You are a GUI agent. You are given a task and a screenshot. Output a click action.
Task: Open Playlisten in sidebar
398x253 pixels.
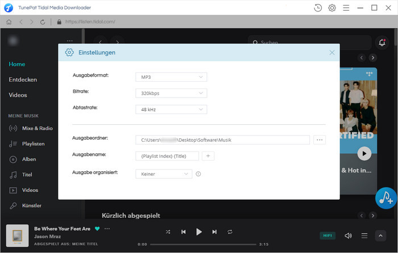[x=27, y=144]
